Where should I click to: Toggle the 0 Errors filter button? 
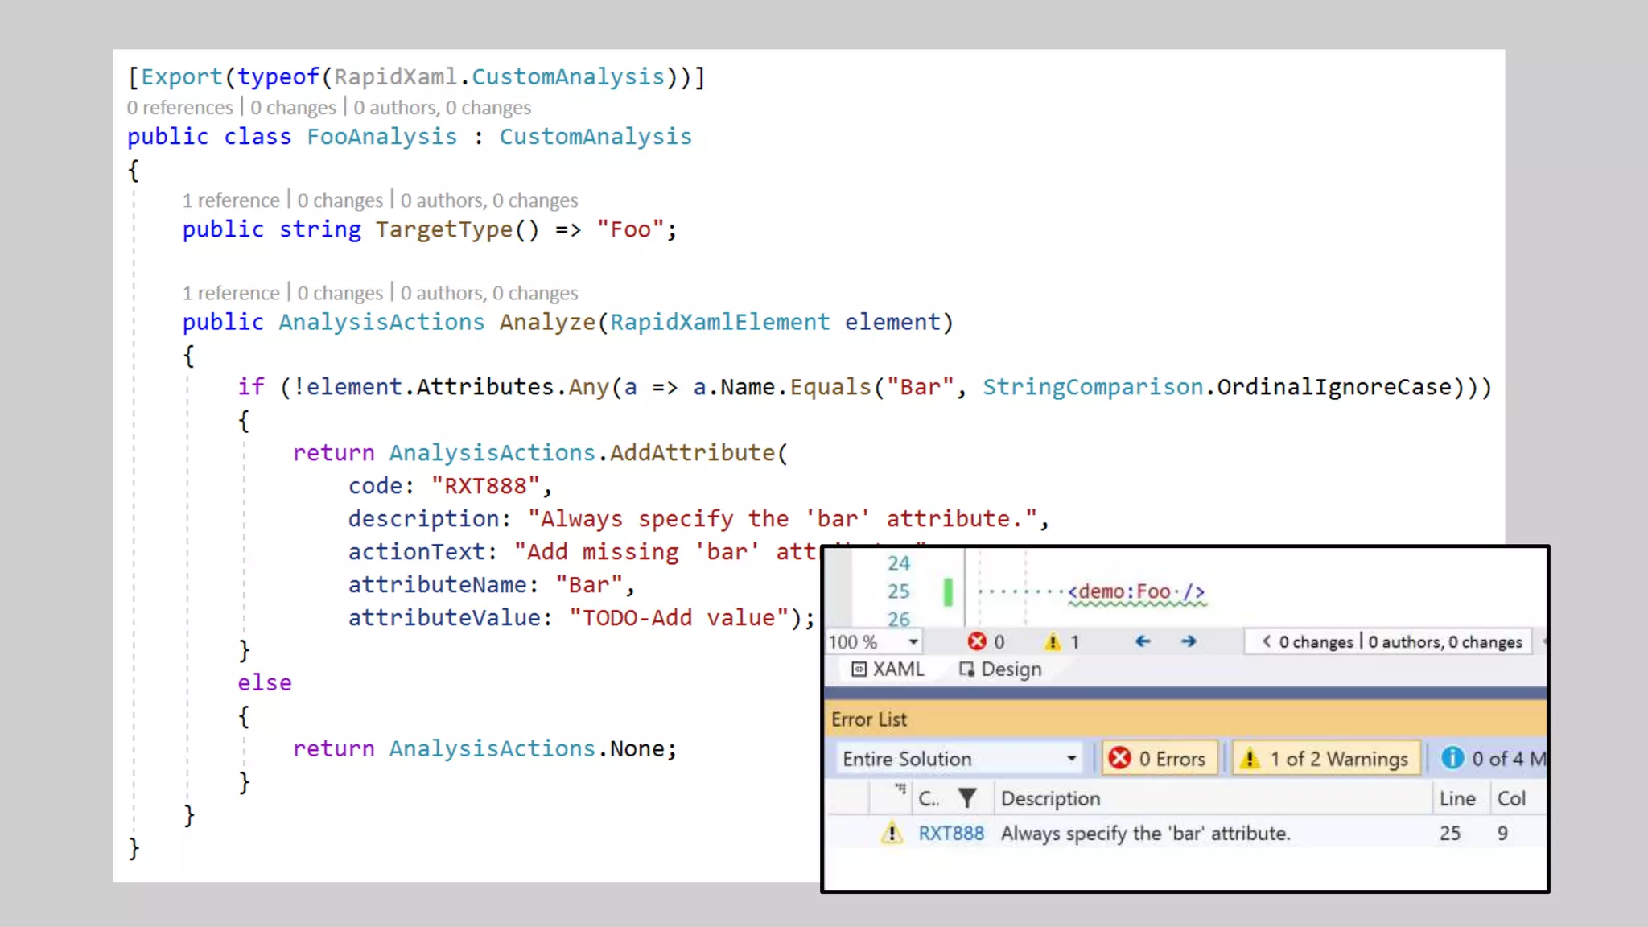[1157, 758]
